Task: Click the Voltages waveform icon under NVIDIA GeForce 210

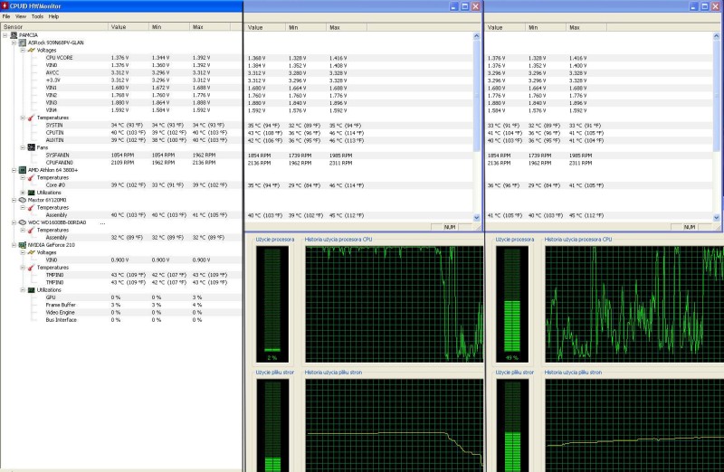Action: [x=31, y=252]
